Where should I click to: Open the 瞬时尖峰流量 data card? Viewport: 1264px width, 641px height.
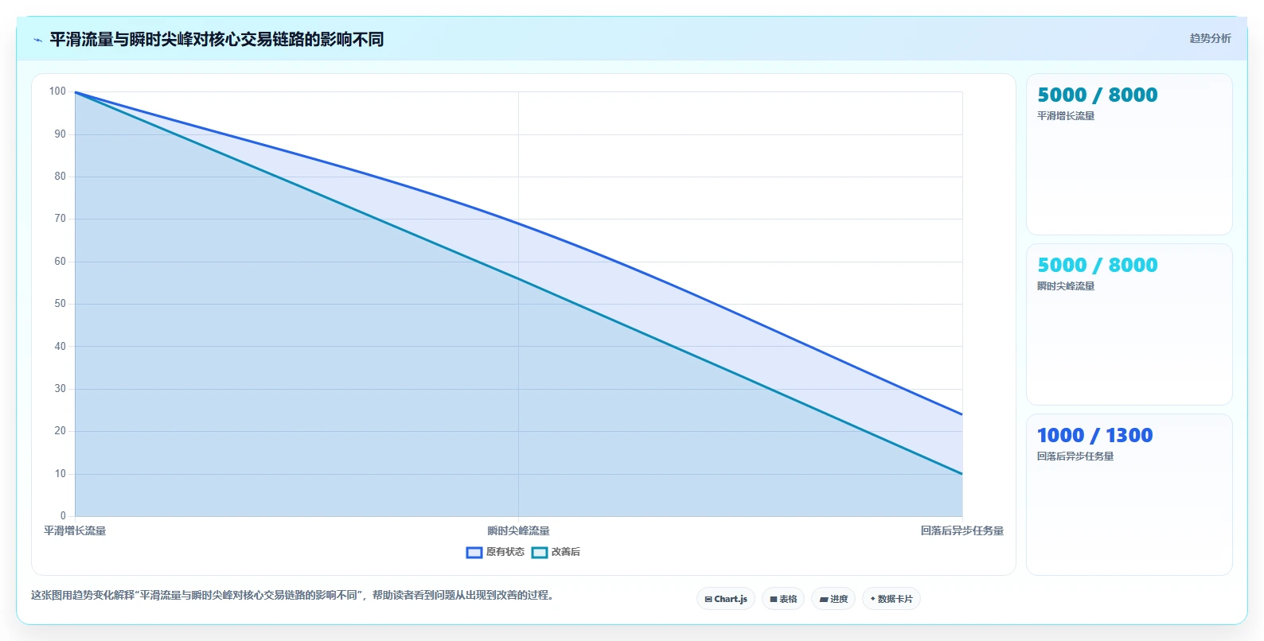[x=1129, y=324]
